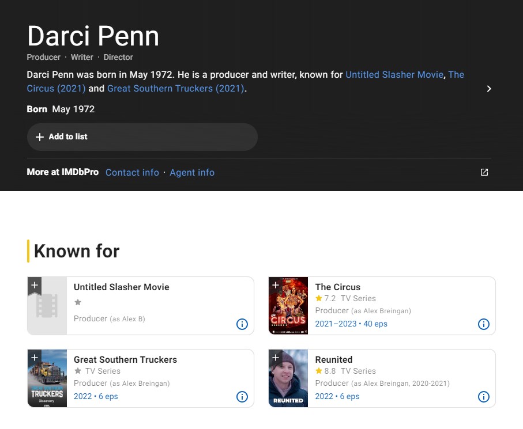Screen dimensions: 523x429
Task: Open the Untitled Slasher Movie card title
Action: 122,287
